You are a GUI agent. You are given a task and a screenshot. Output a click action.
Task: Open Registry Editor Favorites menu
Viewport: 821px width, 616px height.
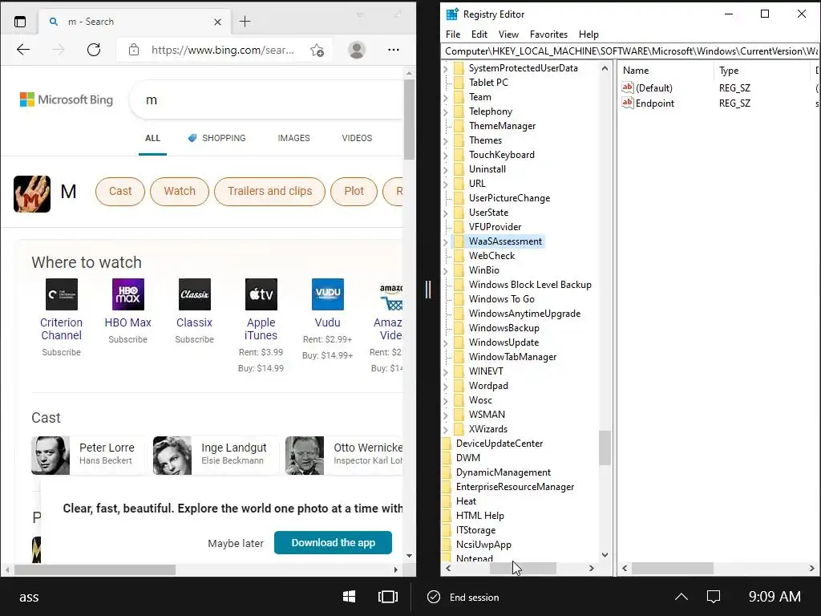[x=548, y=34]
